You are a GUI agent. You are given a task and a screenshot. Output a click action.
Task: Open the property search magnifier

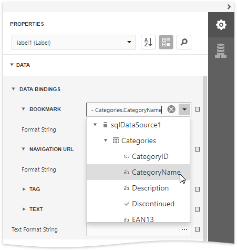(184, 42)
